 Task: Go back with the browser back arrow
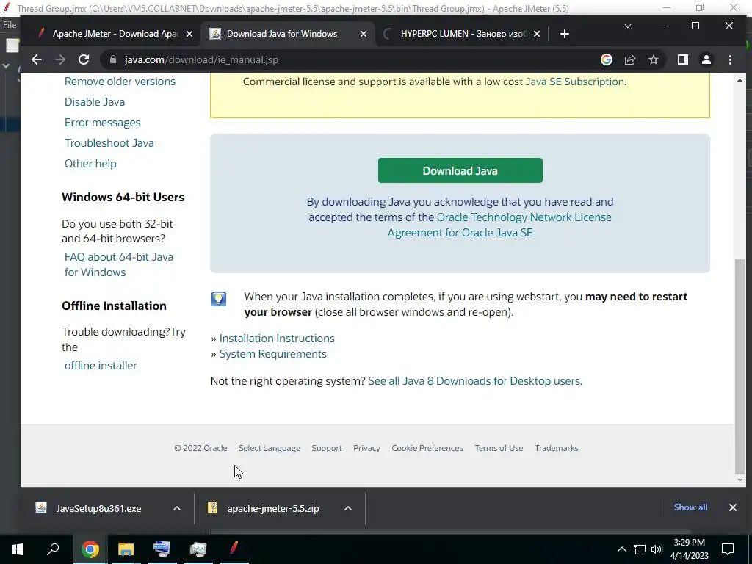pyautogui.click(x=37, y=59)
